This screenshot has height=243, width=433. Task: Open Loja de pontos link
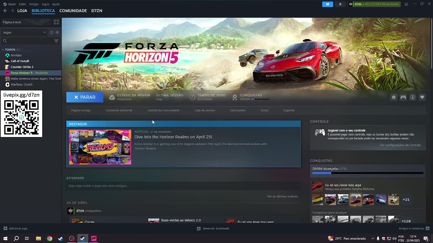(205, 110)
